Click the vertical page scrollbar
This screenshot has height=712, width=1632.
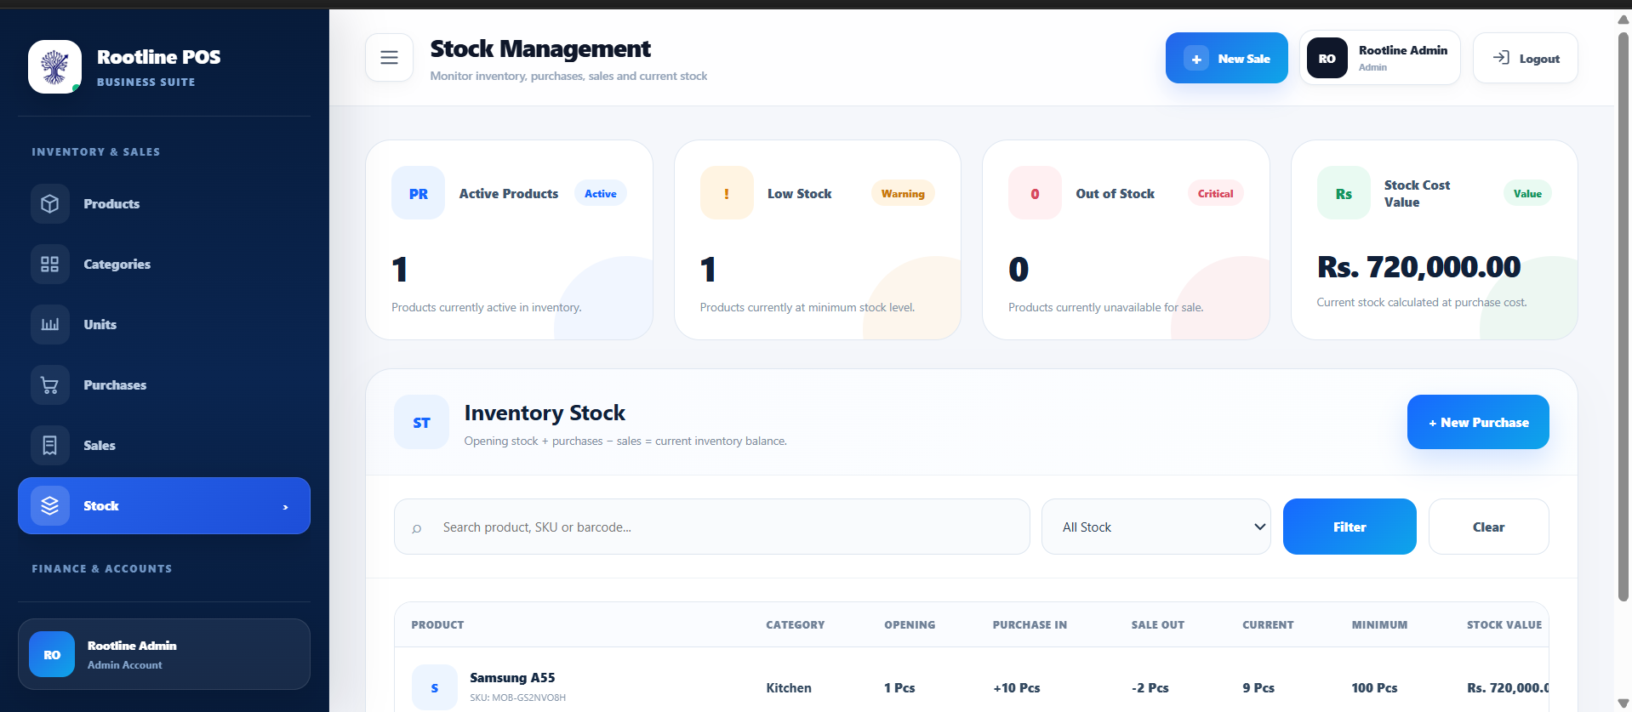1623,315
